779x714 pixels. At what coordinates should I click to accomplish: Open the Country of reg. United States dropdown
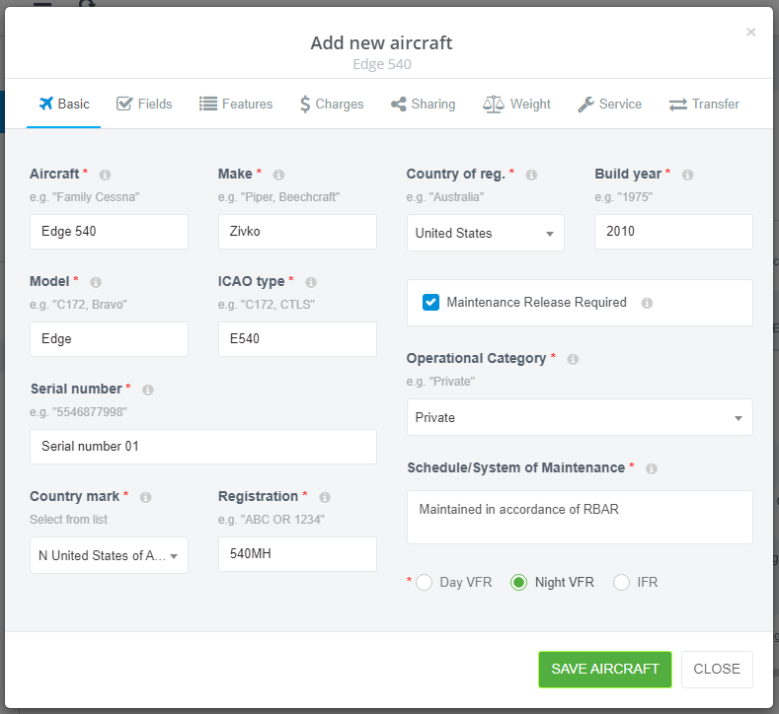click(x=486, y=233)
